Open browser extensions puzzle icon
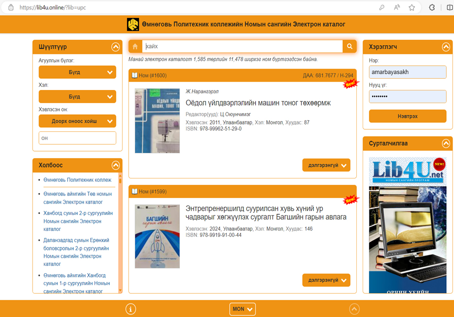The image size is (454, 317). click(x=432, y=8)
